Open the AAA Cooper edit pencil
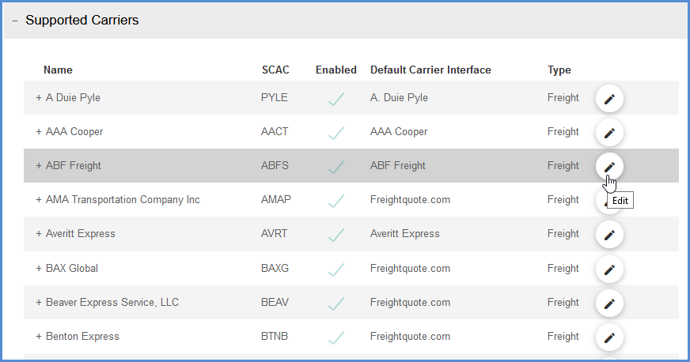The height and width of the screenshot is (362, 690). pos(609,133)
